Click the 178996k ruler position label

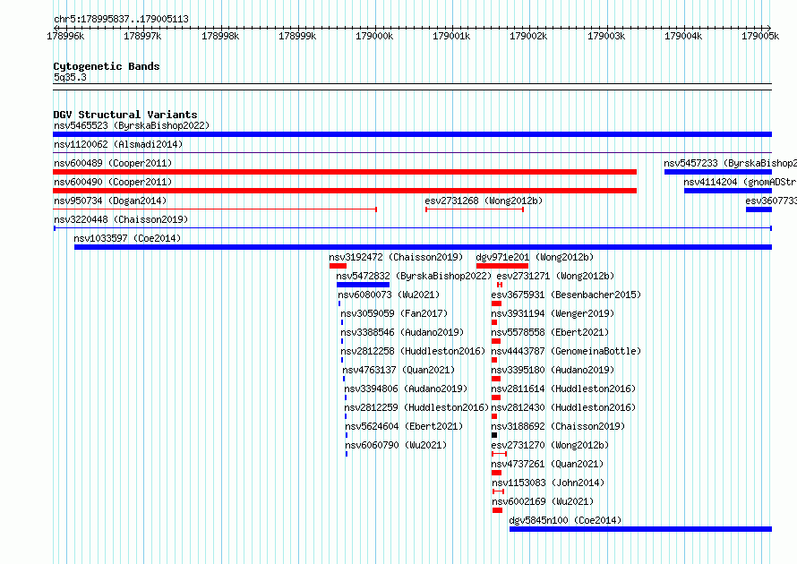tap(65, 36)
